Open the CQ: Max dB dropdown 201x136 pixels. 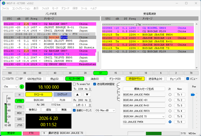click(x=105, y=110)
